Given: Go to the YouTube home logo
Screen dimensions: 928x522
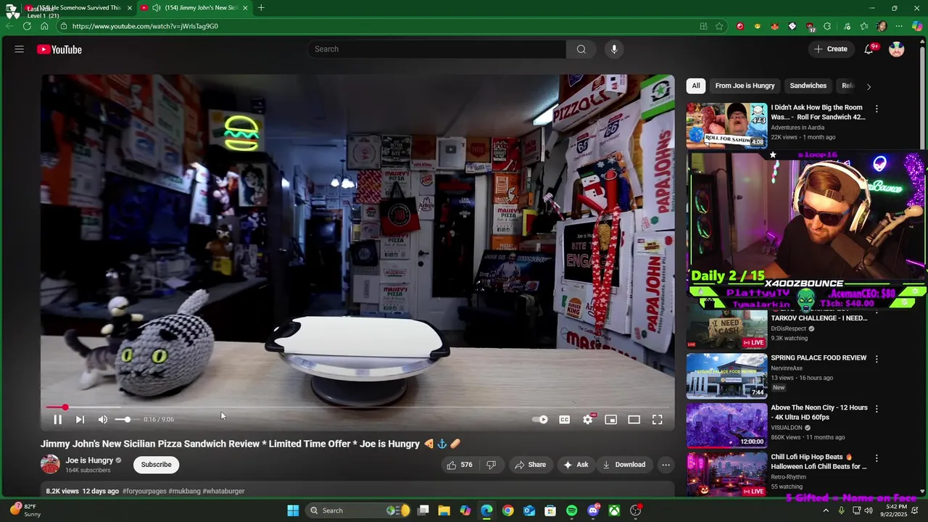Looking at the screenshot, I should click(59, 49).
